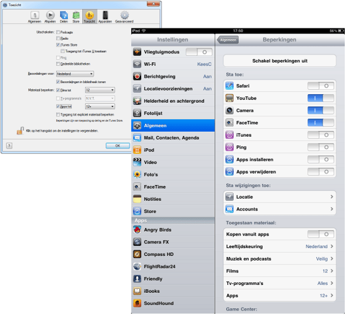Open Apps 12+ row on iPad
This screenshot has height=315, width=347.
280,296
